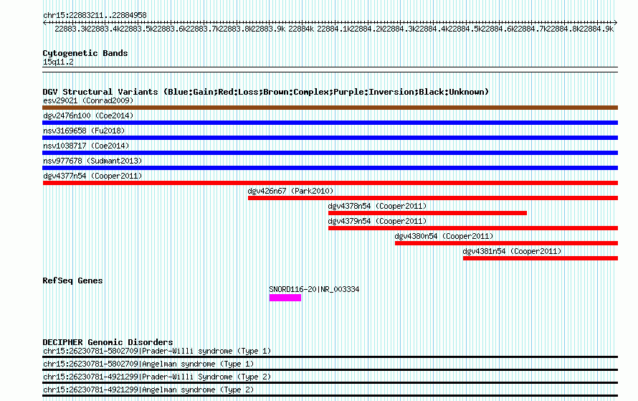Select the esv29021 (Conrad2009) label
The height and width of the screenshot is (401, 638).
[x=88, y=100]
